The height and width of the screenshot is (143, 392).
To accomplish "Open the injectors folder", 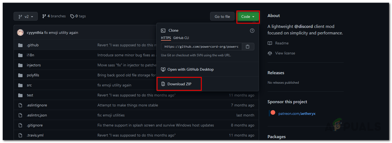I will [34, 65].
